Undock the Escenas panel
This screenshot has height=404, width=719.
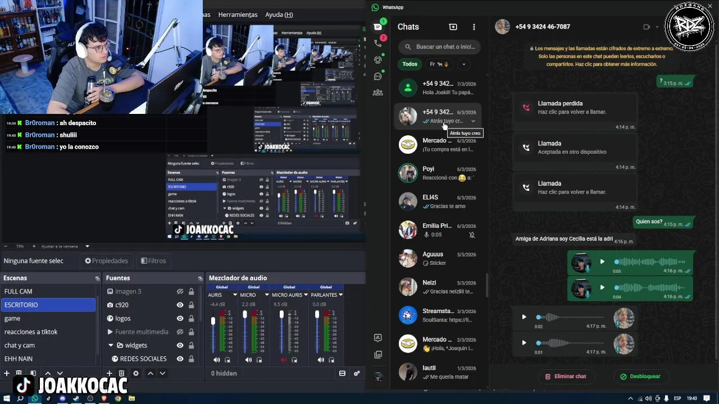pyautogui.click(x=97, y=278)
